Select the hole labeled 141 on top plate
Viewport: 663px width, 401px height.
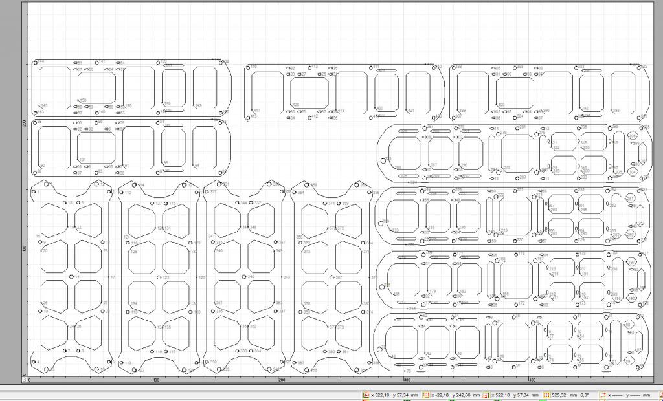pyautogui.click(x=97, y=63)
